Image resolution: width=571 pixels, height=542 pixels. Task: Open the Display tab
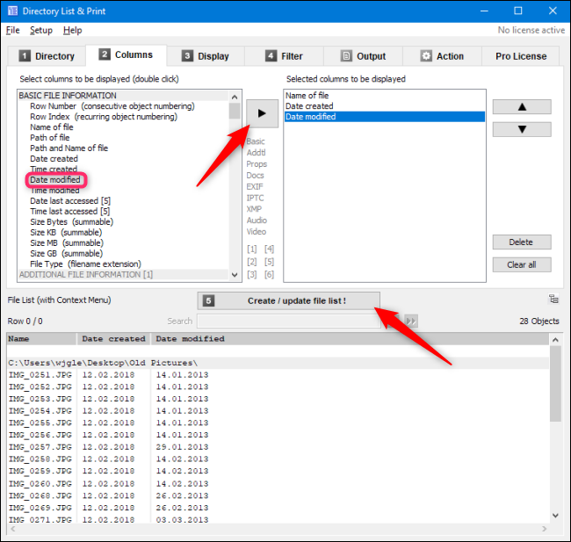tap(206, 56)
